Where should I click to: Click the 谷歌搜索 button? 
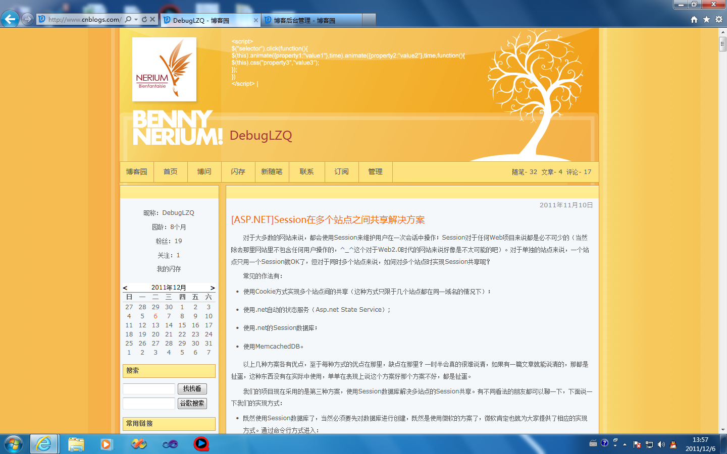coord(192,404)
